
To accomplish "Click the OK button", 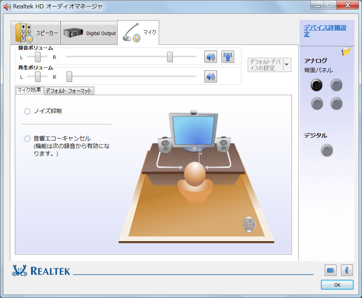I will point(337,285).
